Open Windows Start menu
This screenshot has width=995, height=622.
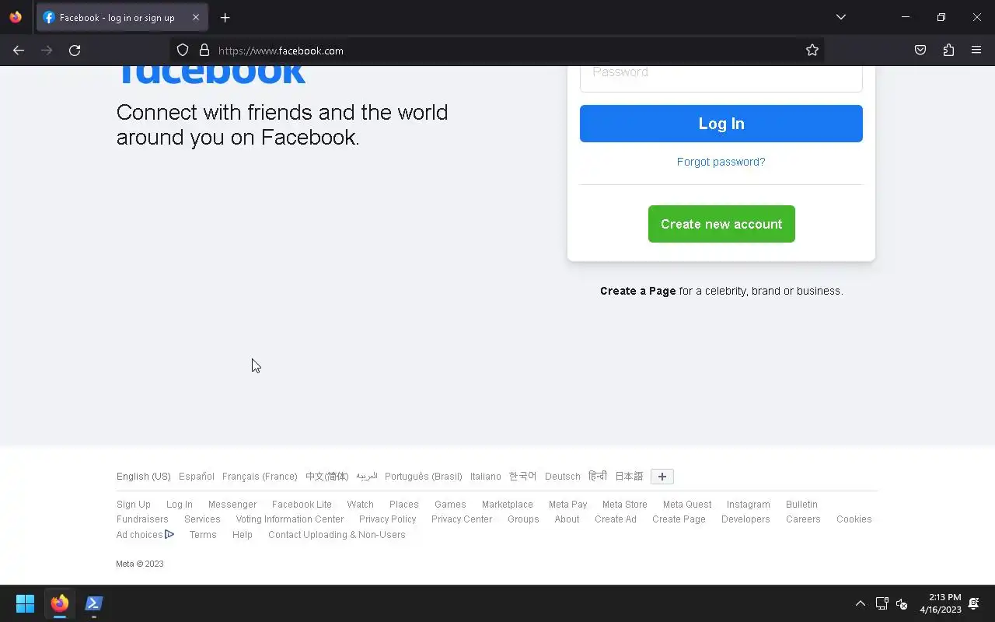click(x=25, y=603)
